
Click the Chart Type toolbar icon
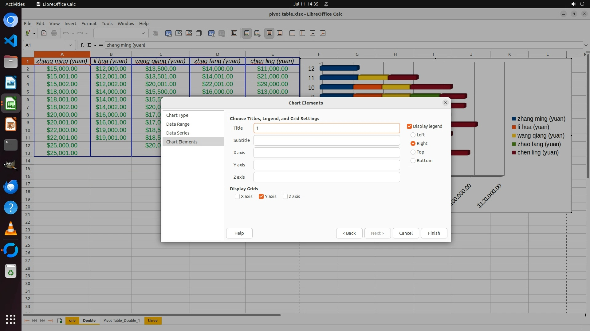[168, 33]
